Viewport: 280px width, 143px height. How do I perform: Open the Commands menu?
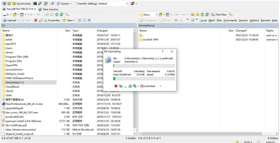pyautogui.click(x=230, y=20)
